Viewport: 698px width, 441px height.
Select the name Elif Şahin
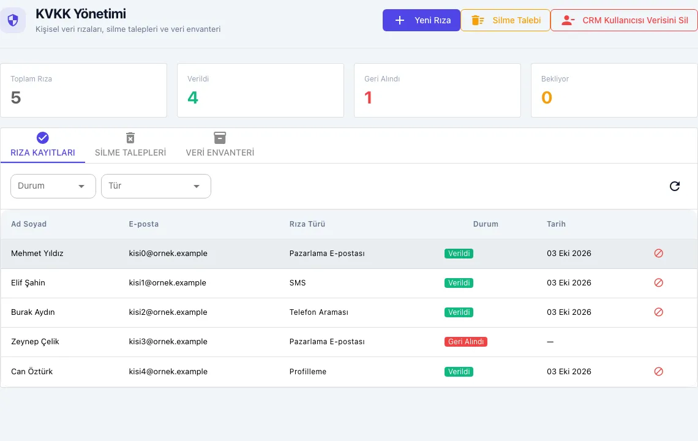pos(28,283)
